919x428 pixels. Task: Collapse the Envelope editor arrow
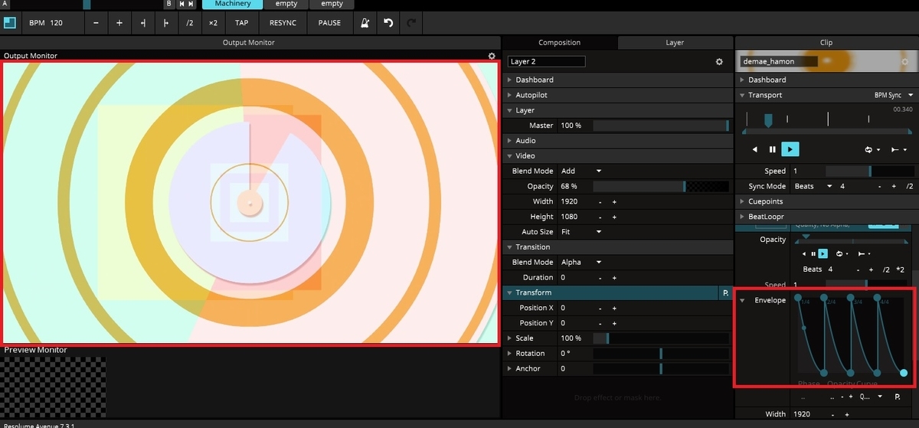point(742,301)
